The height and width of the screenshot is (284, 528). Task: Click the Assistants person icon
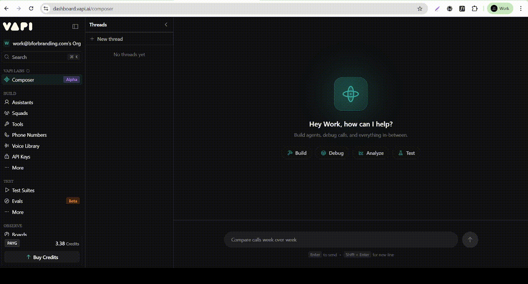[7, 102]
